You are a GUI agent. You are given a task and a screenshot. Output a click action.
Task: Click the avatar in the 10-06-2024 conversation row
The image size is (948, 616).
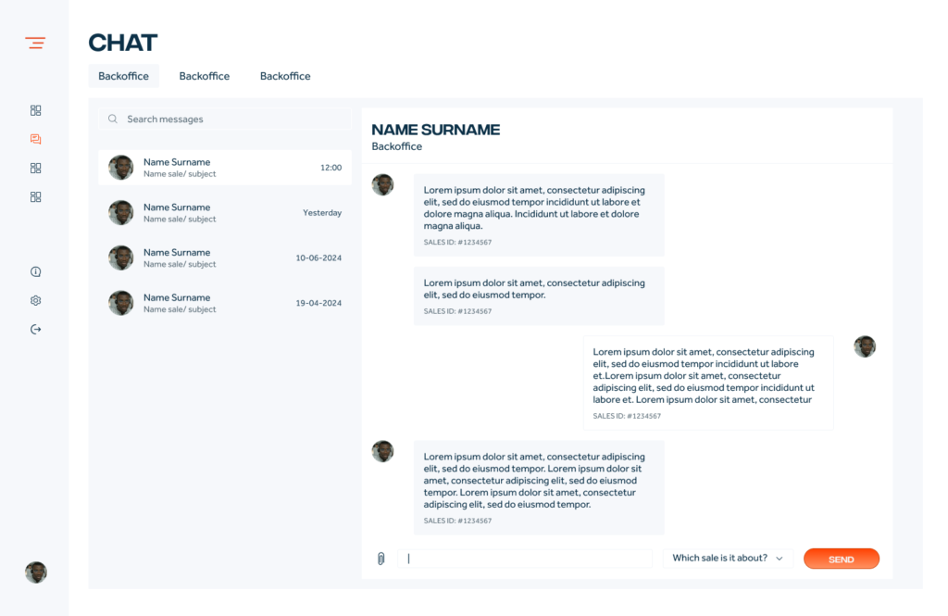pos(121,258)
